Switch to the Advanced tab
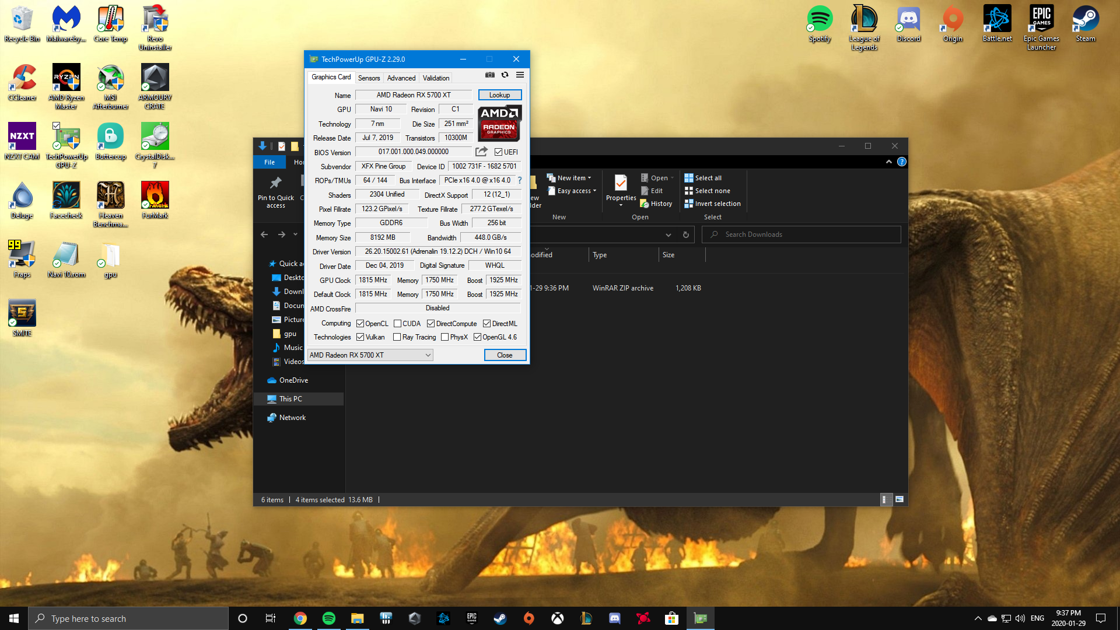The height and width of the screenshot is (630, 1120). [x=401, y=78]
